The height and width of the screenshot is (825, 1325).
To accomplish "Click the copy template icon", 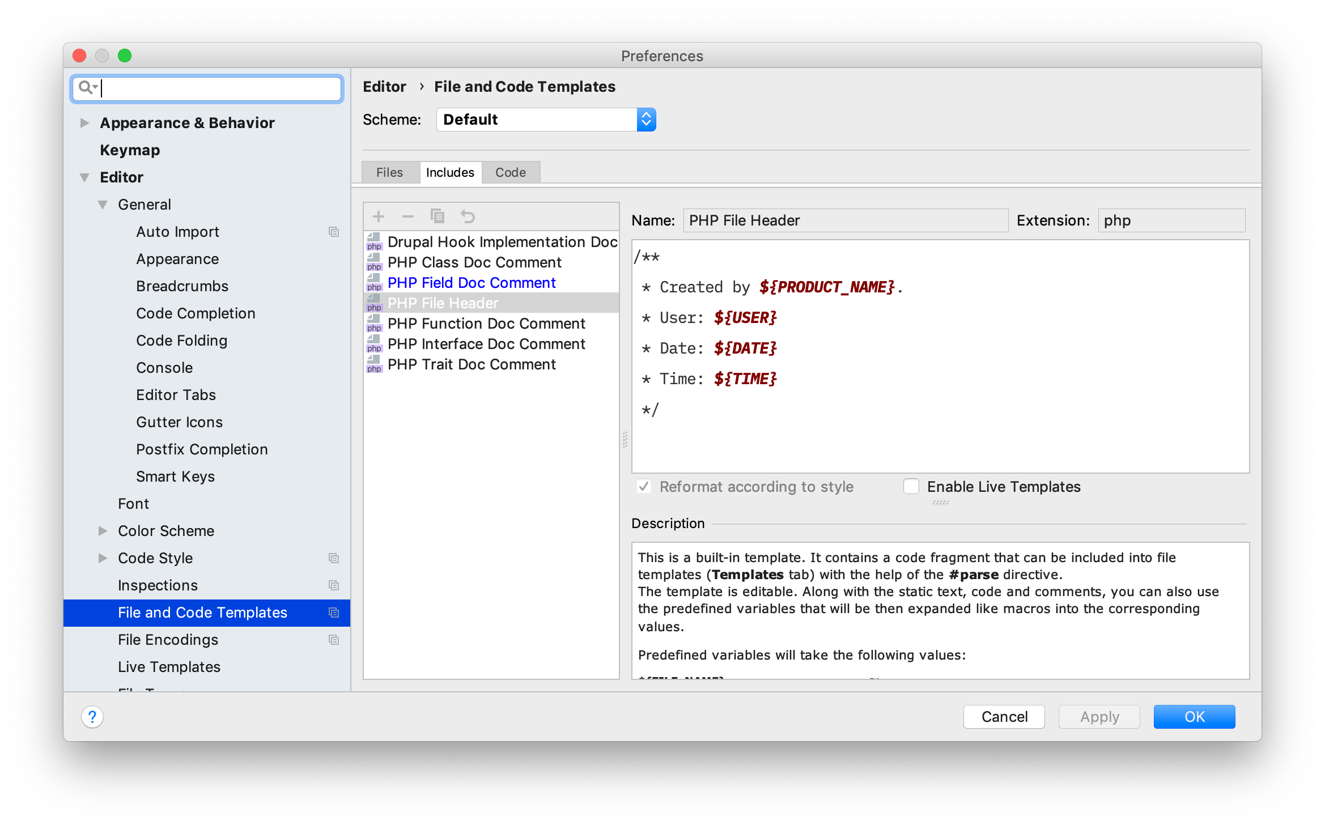I will (x=438, y=216).
